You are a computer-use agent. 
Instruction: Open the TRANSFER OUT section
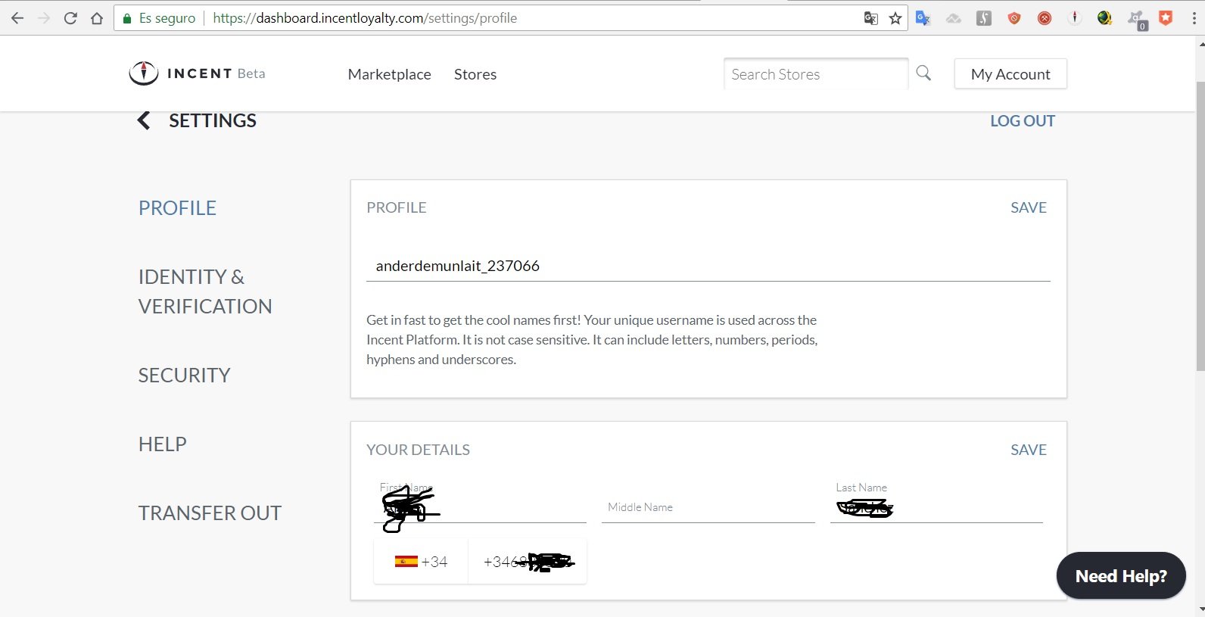210,513
